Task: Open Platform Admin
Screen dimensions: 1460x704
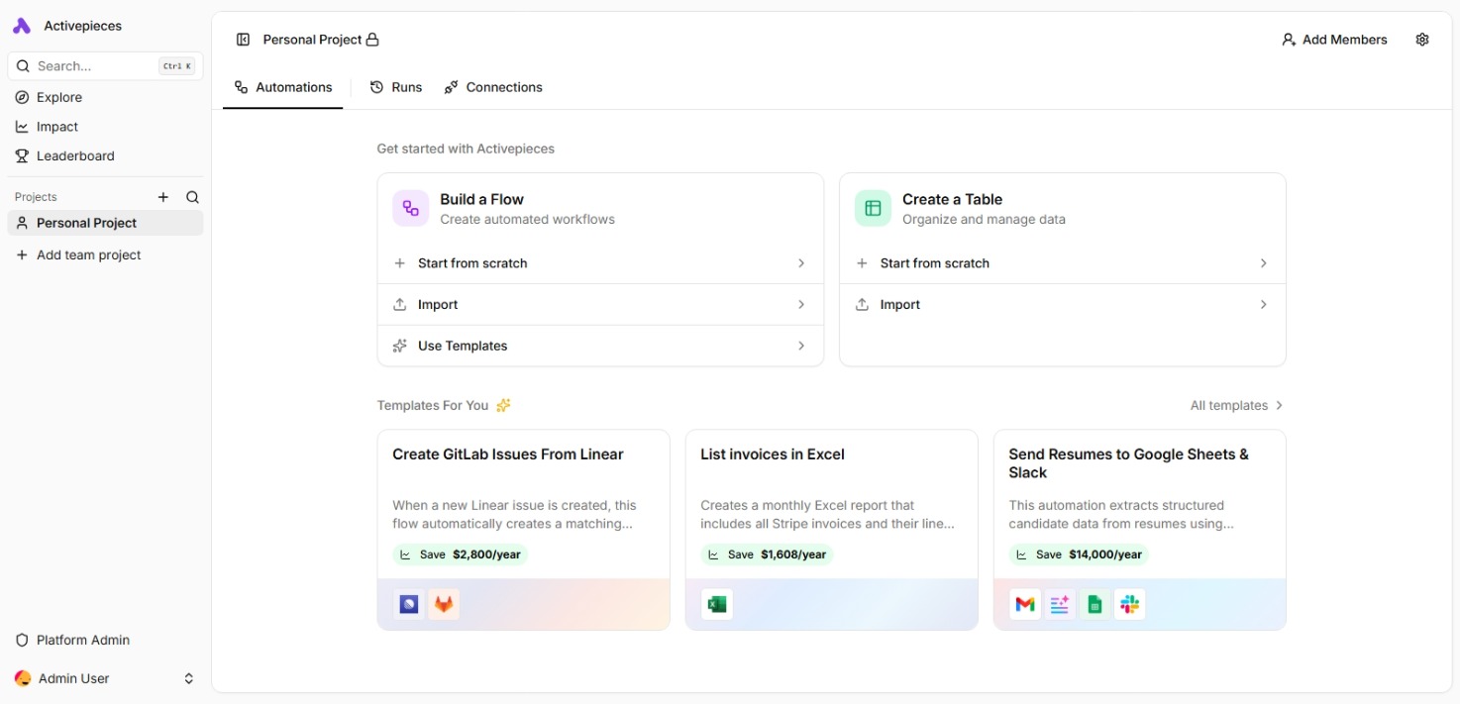Action: click(105, 640)
